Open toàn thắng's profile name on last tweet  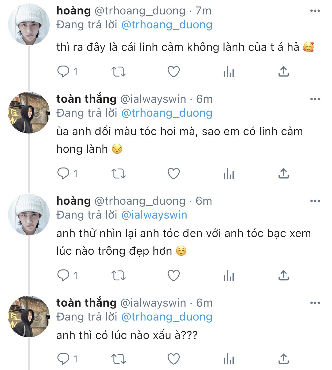pos(86,303)
